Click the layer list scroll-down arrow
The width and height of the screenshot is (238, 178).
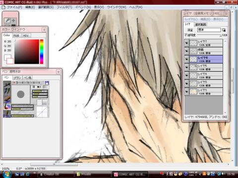[225, 113]
